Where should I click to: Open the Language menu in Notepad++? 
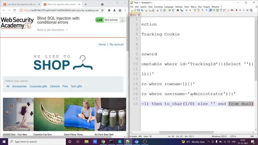169,7
